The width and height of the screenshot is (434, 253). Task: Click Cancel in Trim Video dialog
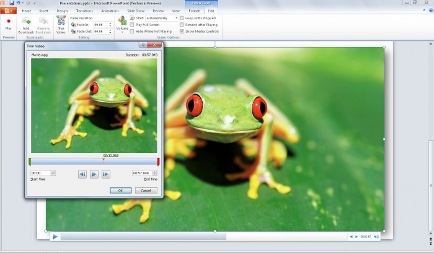coord(146,190)
